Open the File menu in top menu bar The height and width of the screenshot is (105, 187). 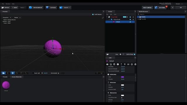tap(3, 4)
